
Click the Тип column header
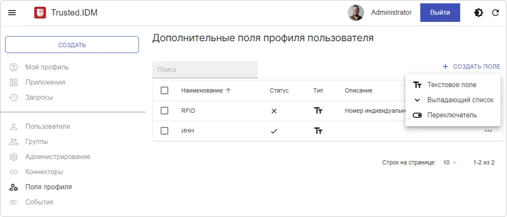(x=318, y=90)
